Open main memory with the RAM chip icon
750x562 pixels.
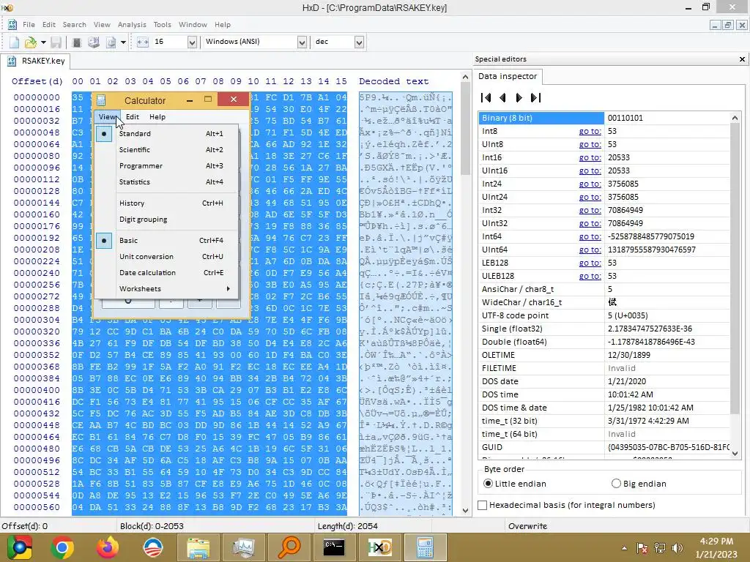(x=76, y=42)
